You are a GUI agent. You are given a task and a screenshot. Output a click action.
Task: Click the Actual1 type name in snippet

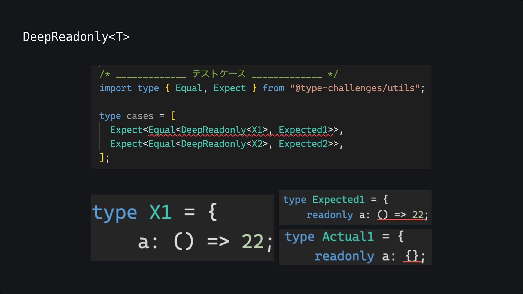click(x=348, y=236)
